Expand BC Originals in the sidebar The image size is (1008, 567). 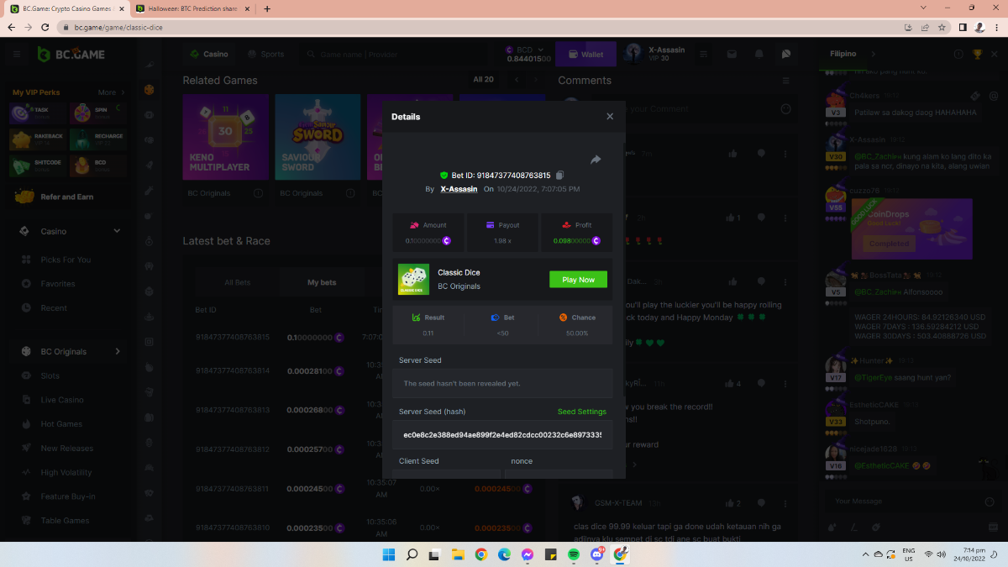coord(117,351)
